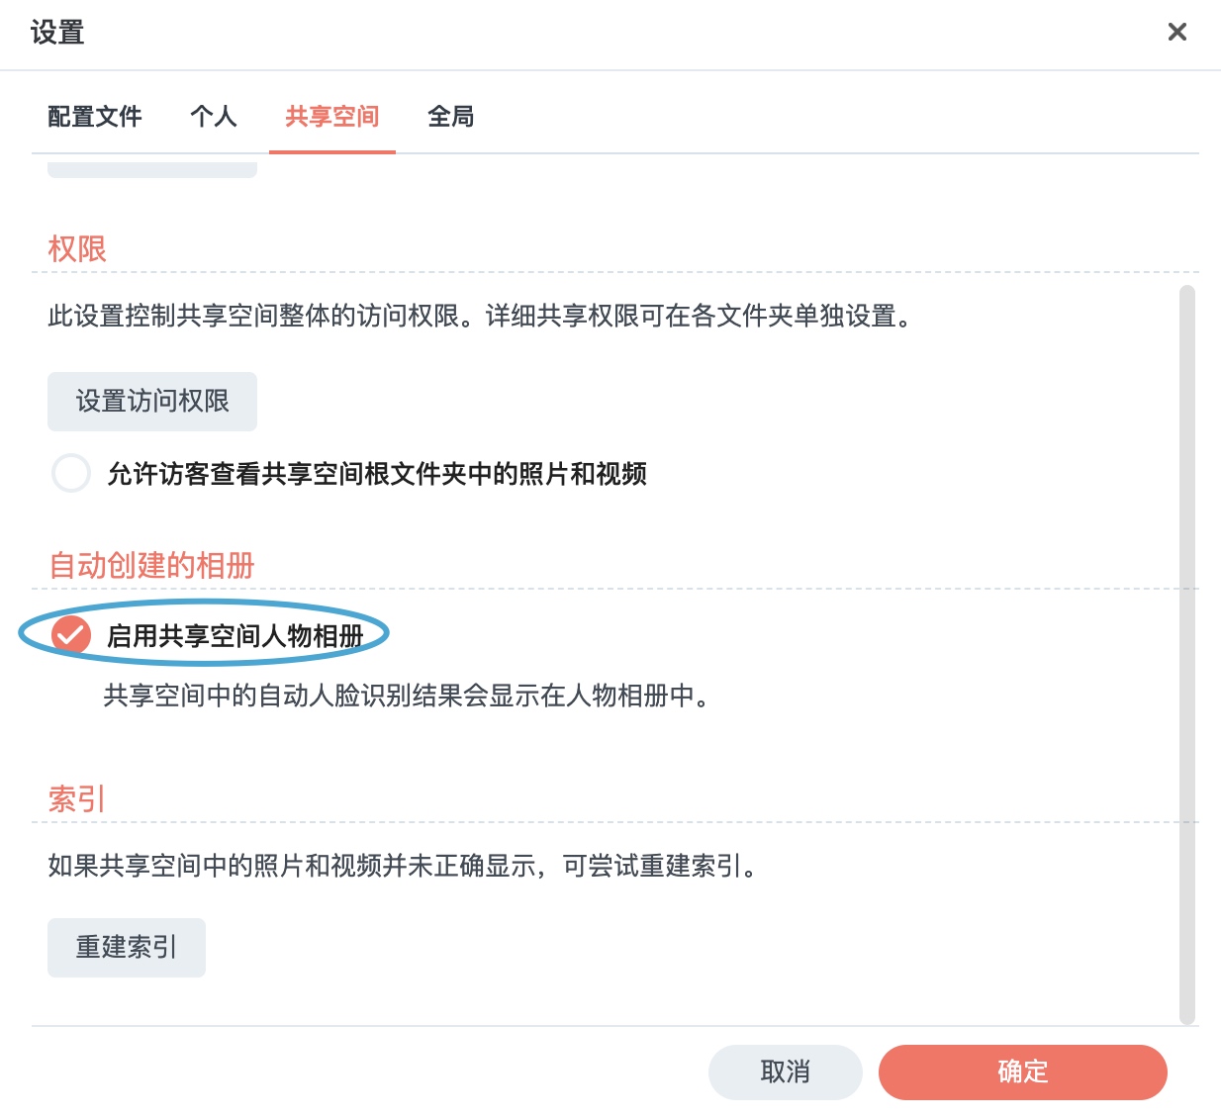1221x1118 pixels.
Task: Click the face recognition description under 人物相册
Action: click(x=407, y=697)
